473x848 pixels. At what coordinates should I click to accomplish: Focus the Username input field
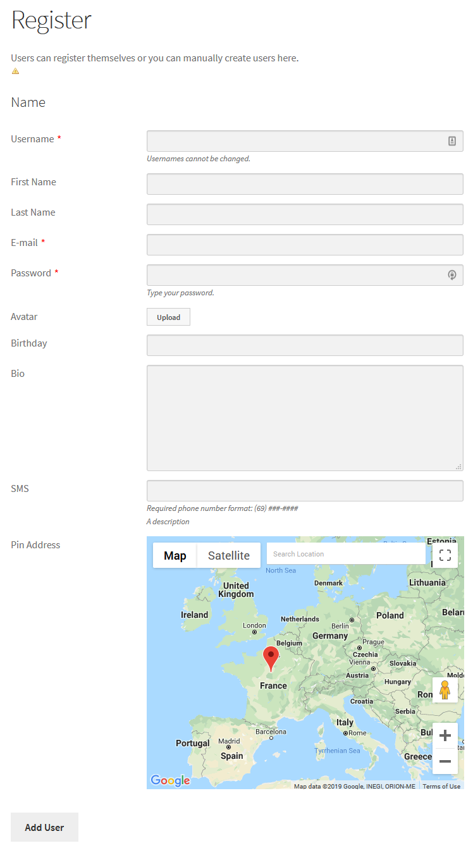coord(305,141)
